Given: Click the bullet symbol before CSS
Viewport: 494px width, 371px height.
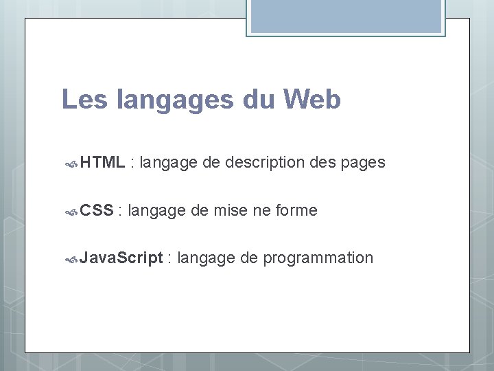Looking at the screenshot, I should (x=71, y=212).
